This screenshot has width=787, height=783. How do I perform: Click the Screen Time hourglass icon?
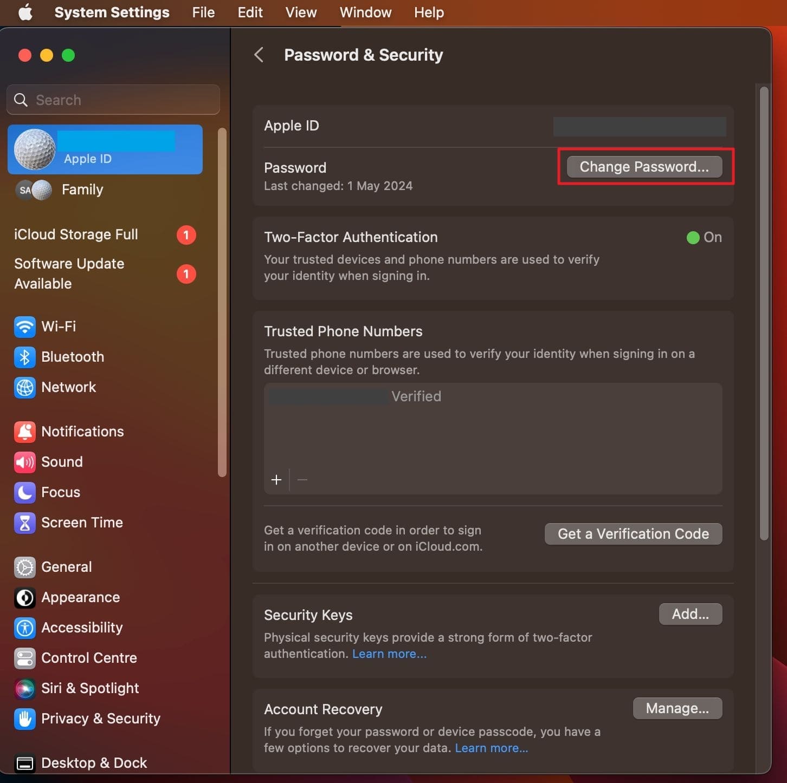pos(25,523)
